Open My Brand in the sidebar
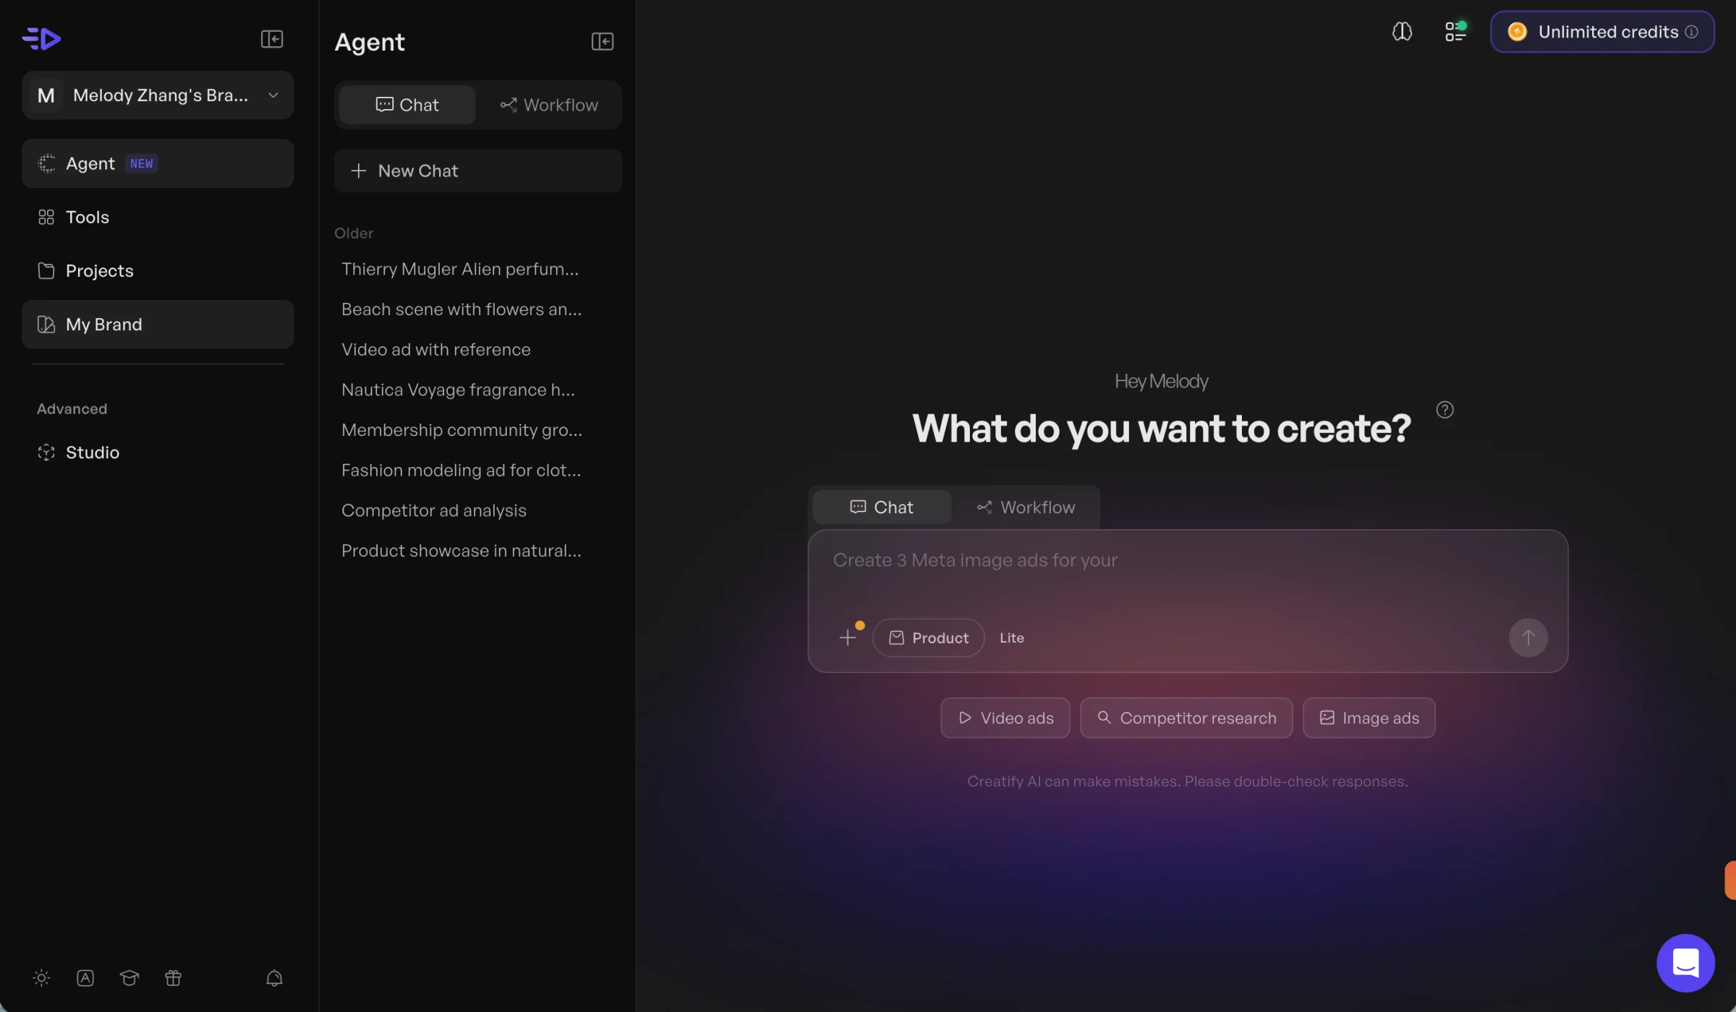 tap(158, 325)
